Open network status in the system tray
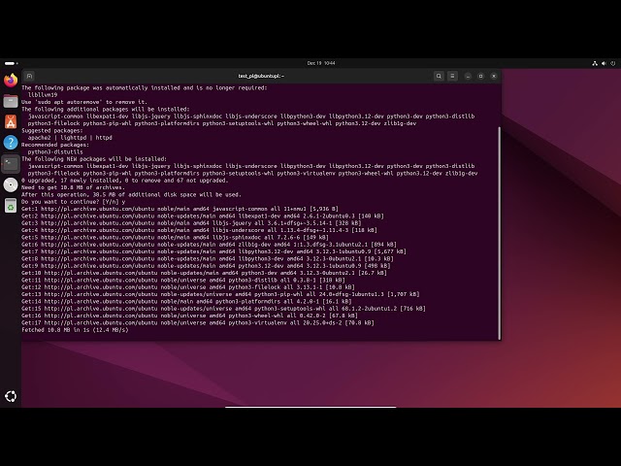The width and height of the screenshot is (621, 466). coord(595,63)
